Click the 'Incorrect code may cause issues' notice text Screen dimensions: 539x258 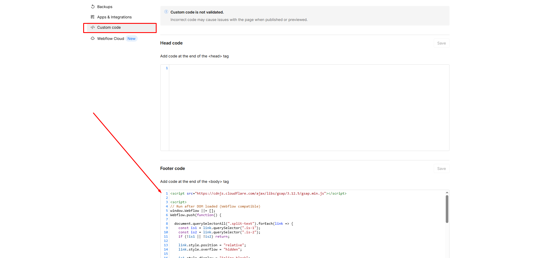pyautogui.click(x=239, y=20)
